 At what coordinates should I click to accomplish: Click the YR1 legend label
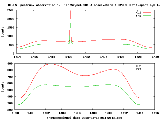coord(138,16)
